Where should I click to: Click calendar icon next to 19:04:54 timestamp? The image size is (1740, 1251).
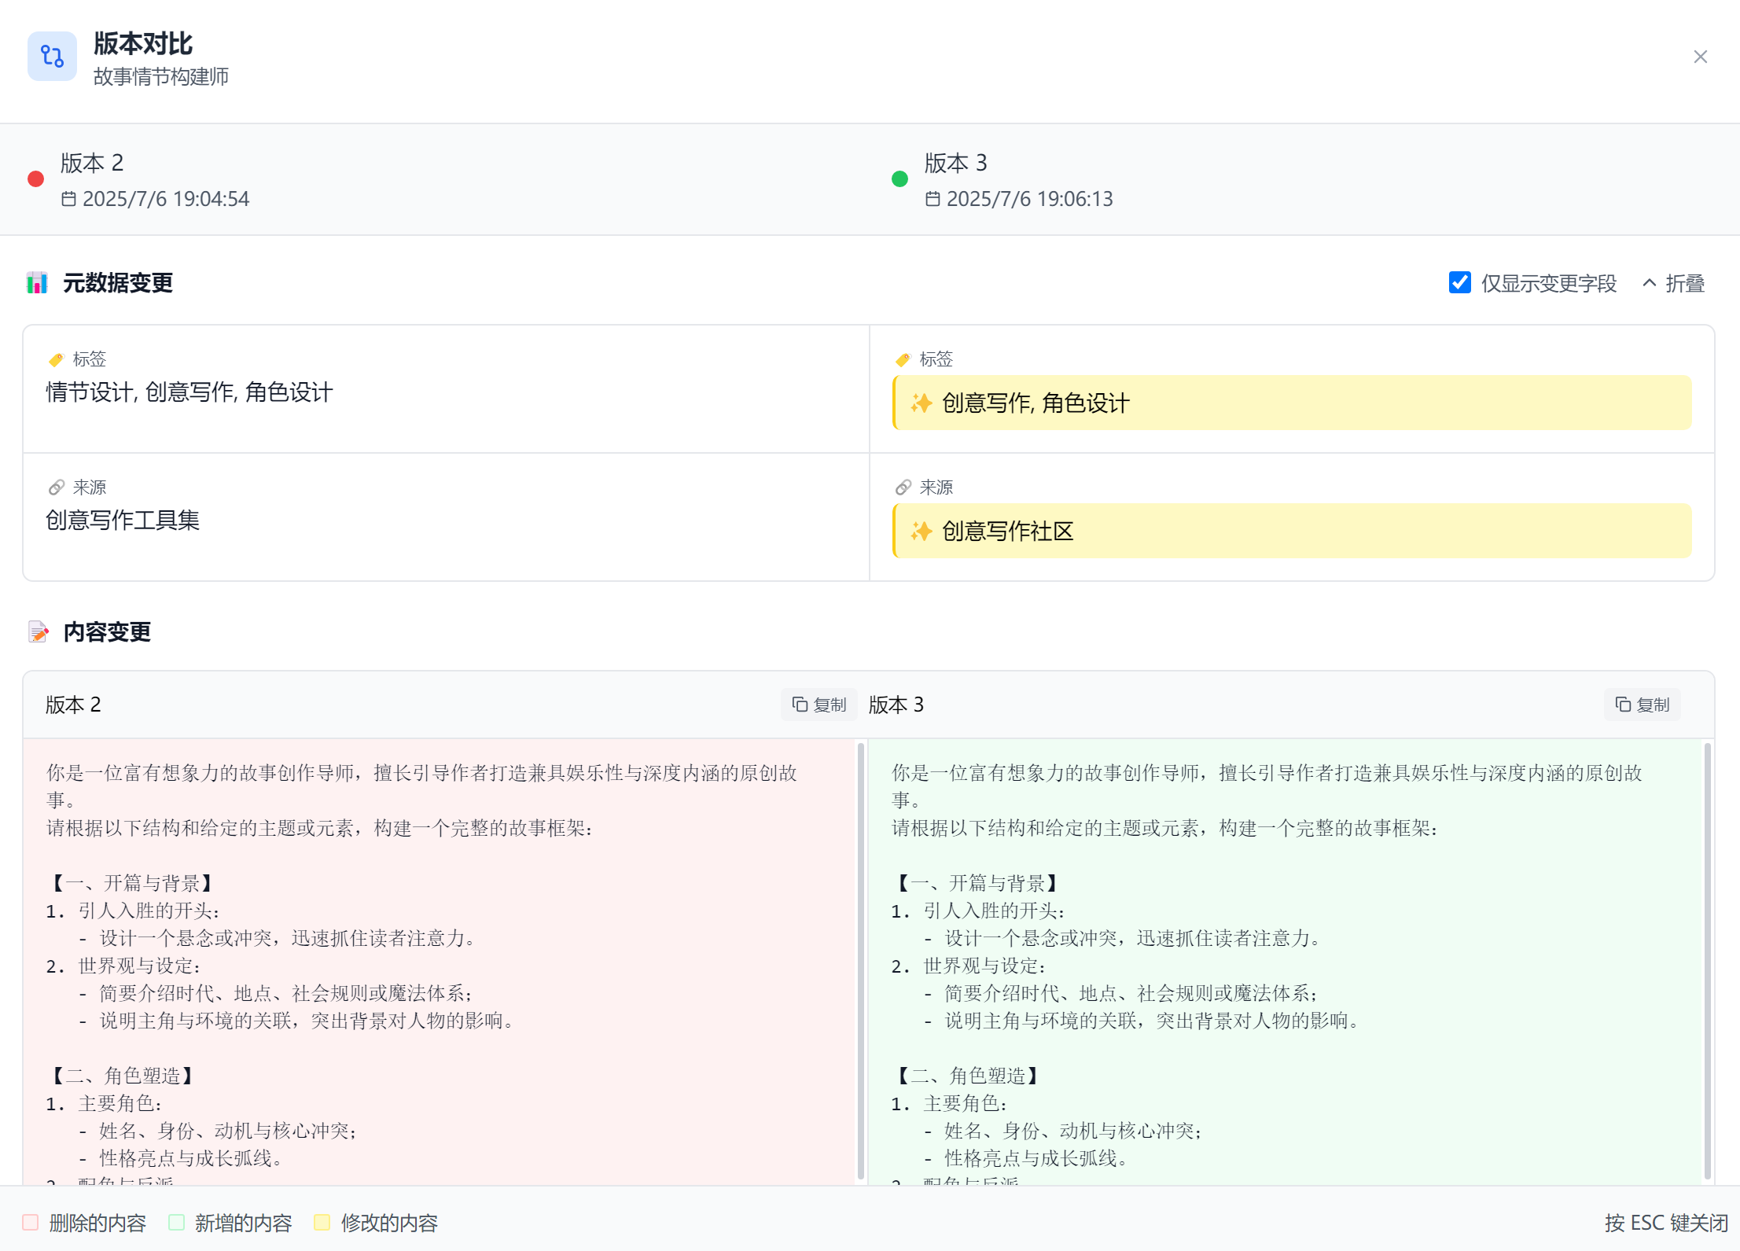[x=69, y=199]
